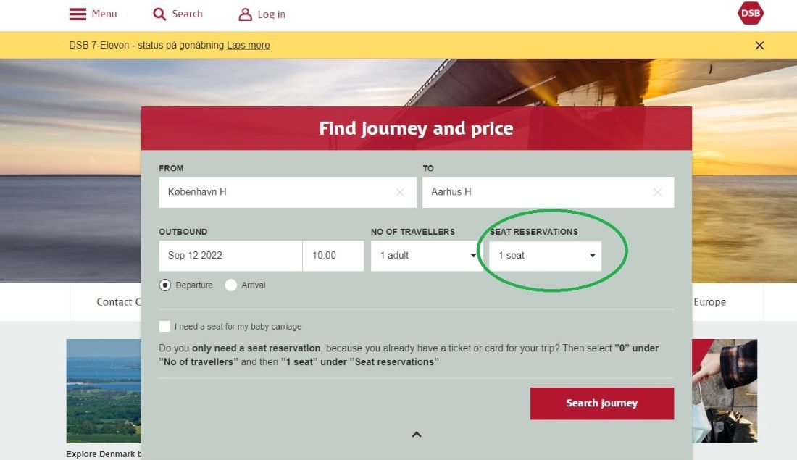The width and height of the screenshot is (797, 460).
Task: Select the Arrival radio button
Action: tap(230, 285)
